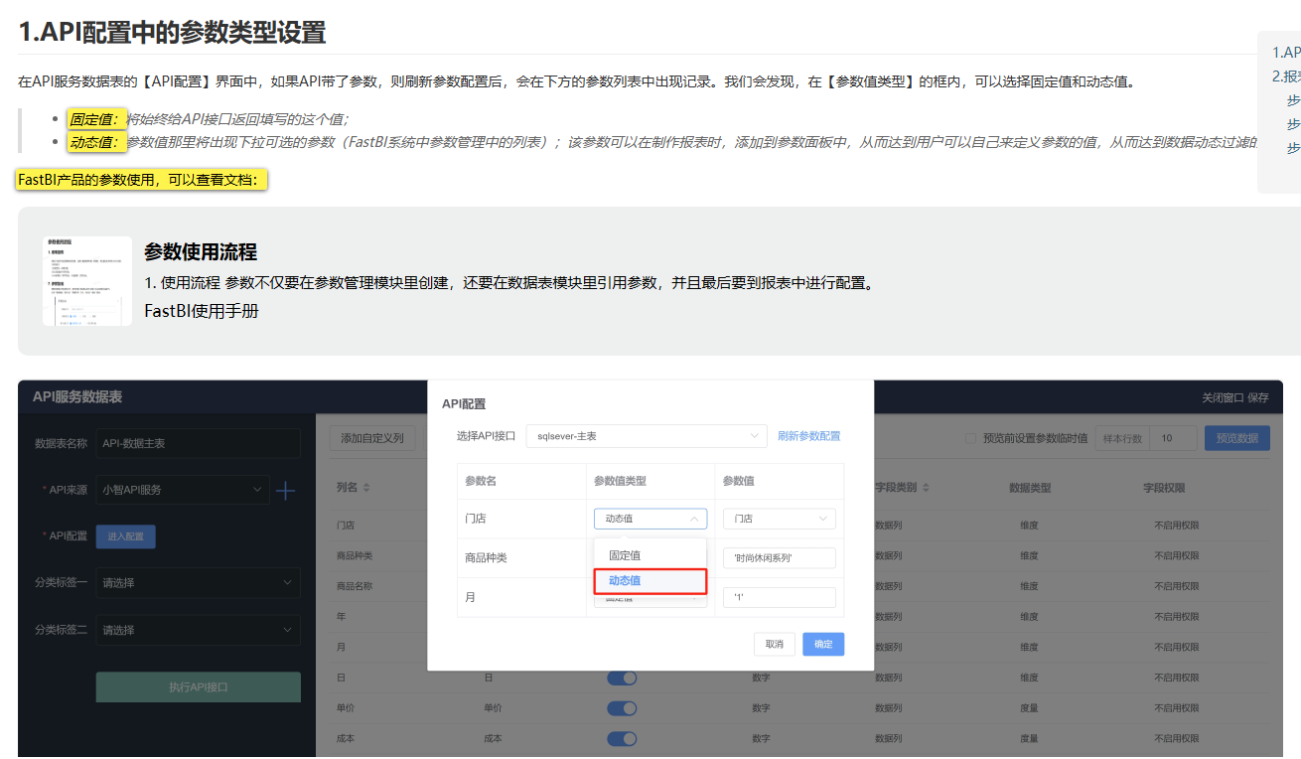Open the 门店 row 参数值类型 dropdown
The width and height of the screenshot is (1301, 759).
(x=650, y=519)
